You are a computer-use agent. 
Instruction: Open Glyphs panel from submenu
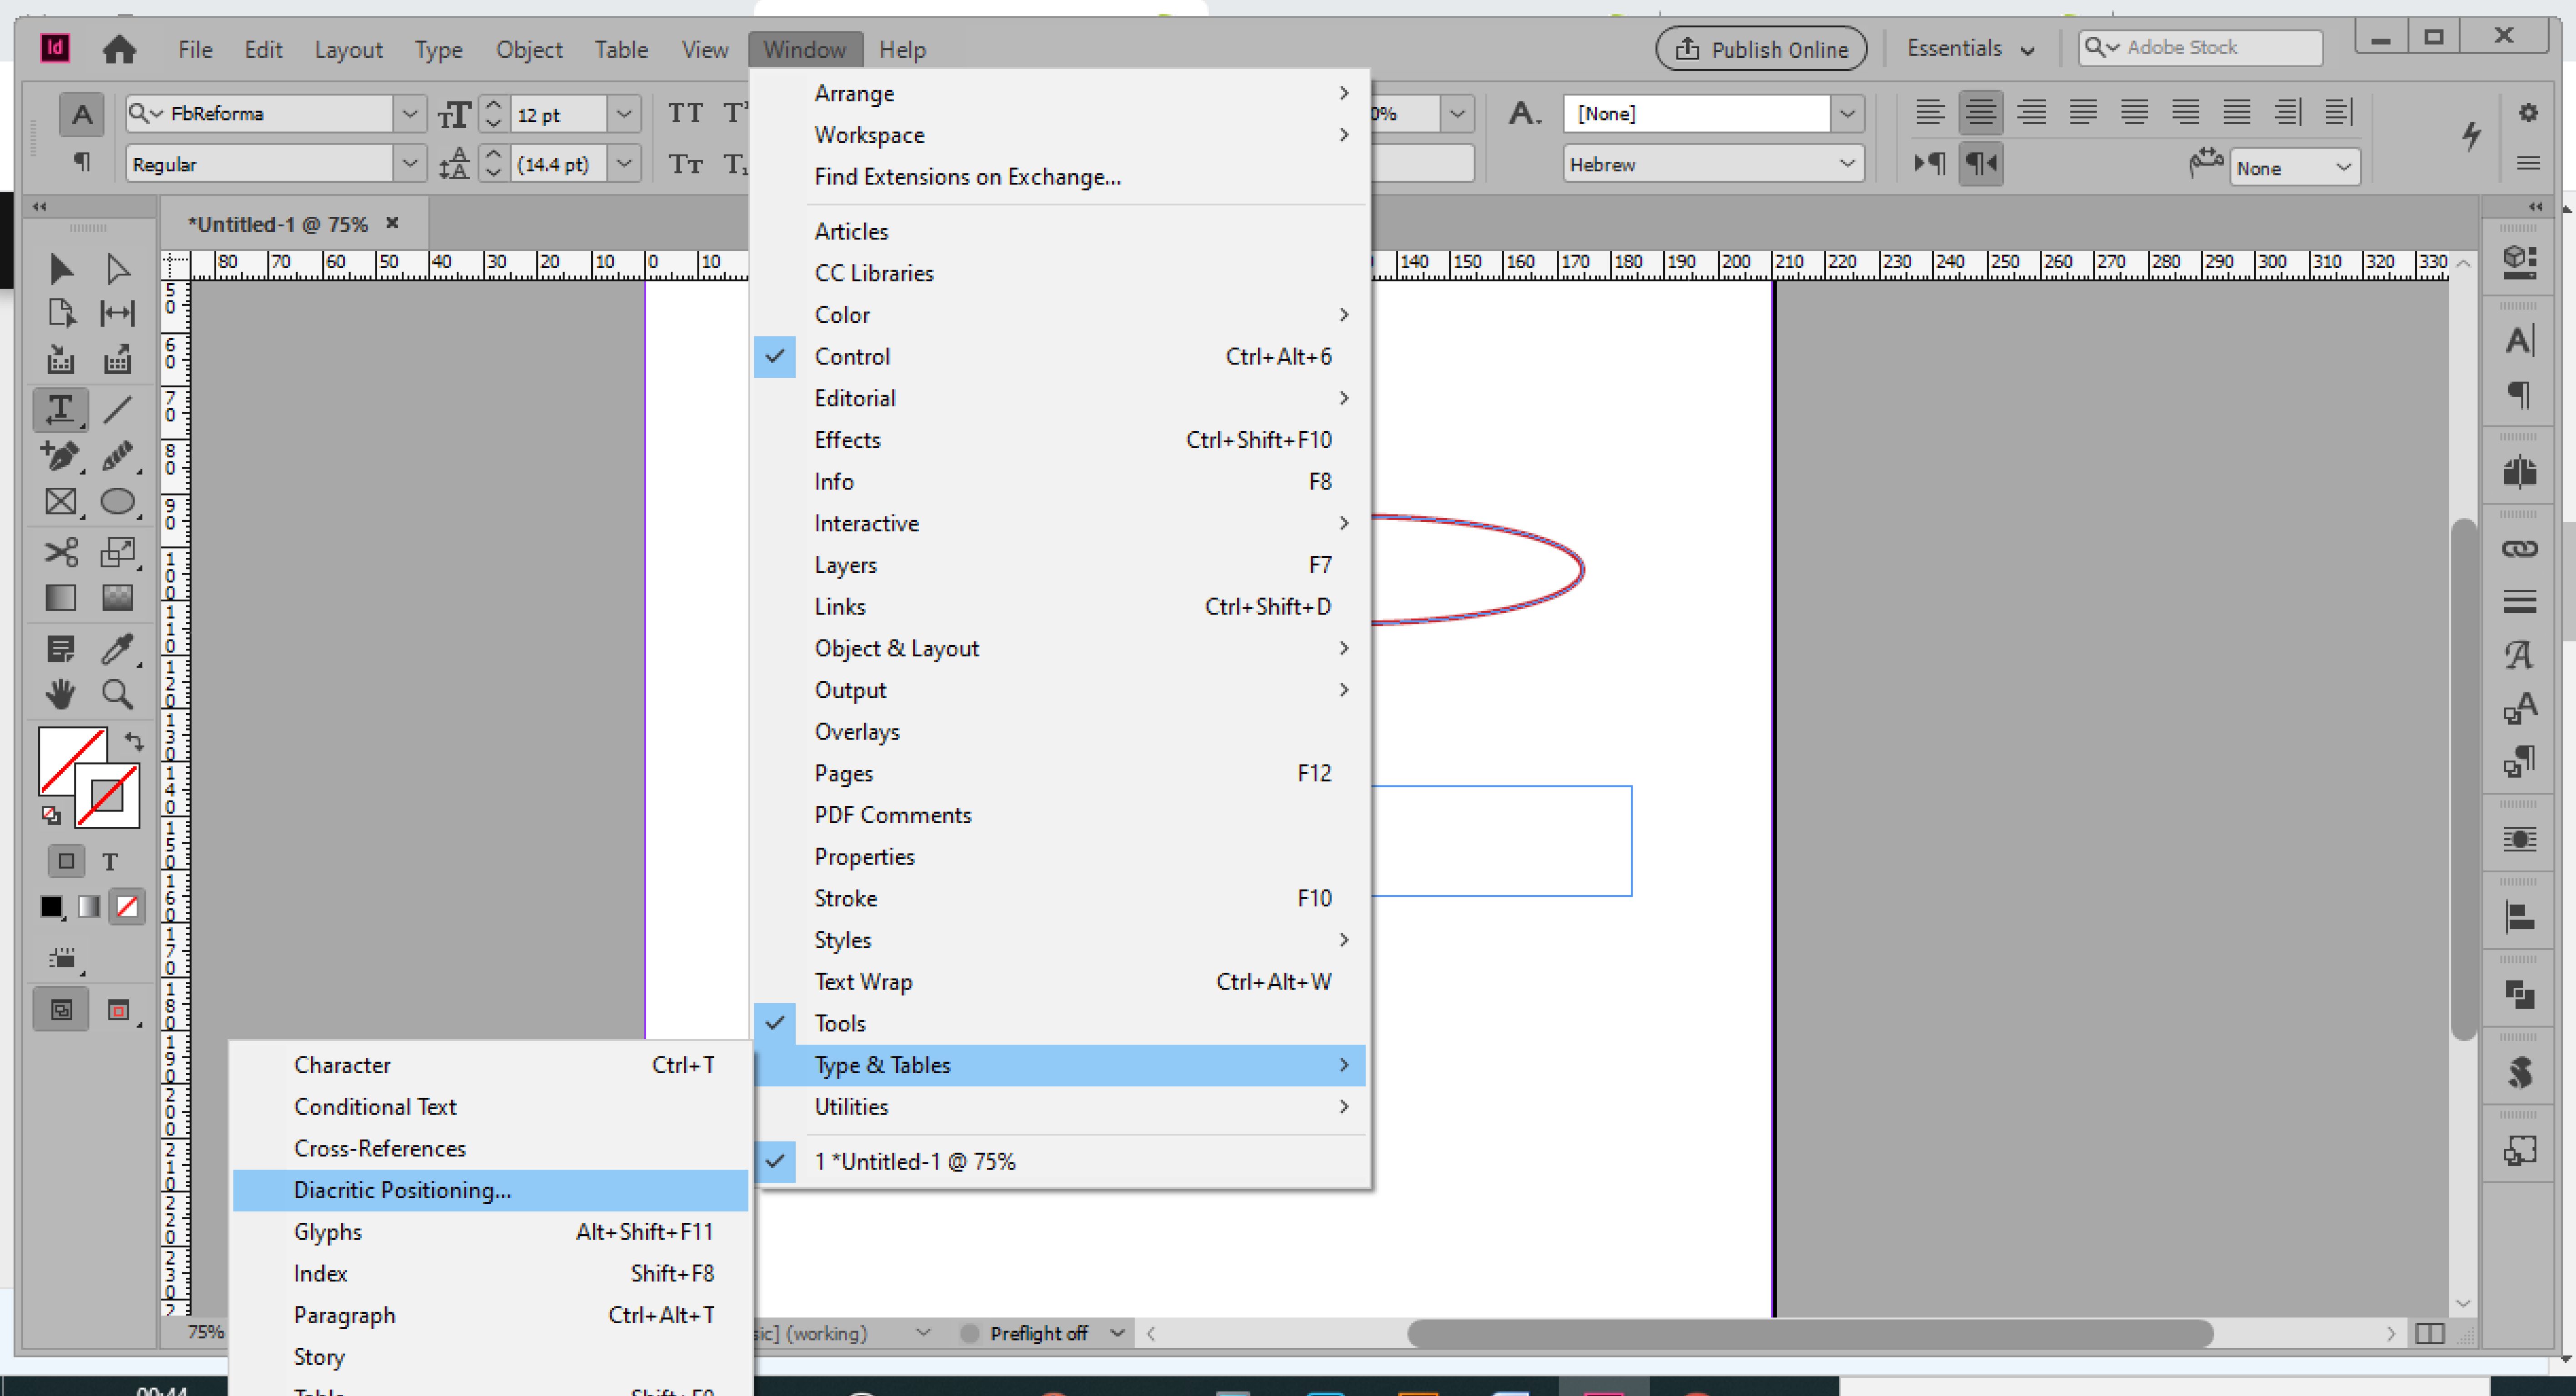tap(328, 1232)
